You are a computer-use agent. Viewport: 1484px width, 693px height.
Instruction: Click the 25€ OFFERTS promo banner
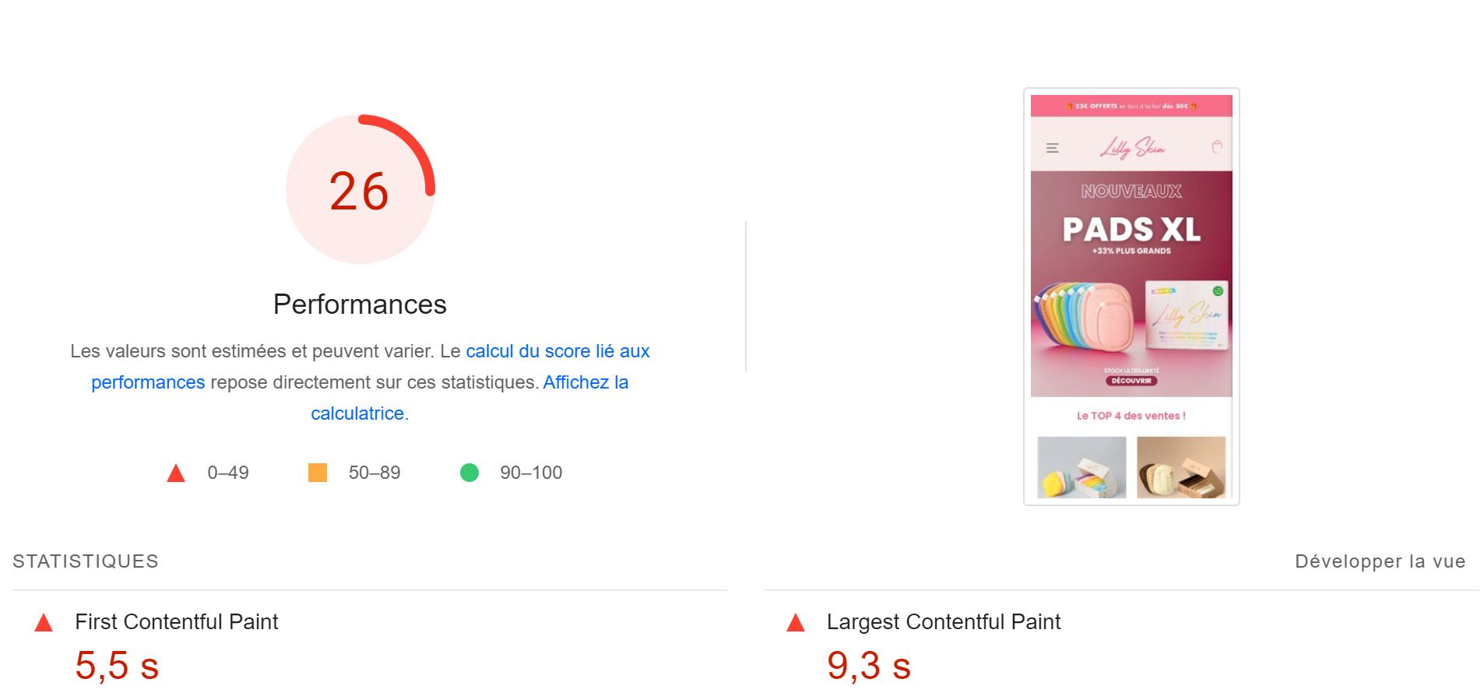(x=1131, y=106)
